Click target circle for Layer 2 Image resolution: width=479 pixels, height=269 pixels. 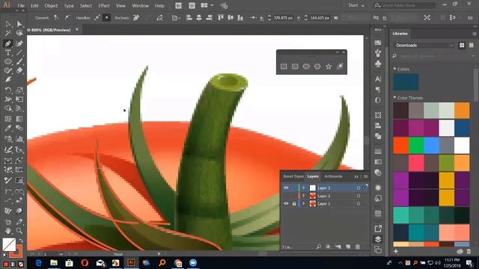tap(359, 196)
